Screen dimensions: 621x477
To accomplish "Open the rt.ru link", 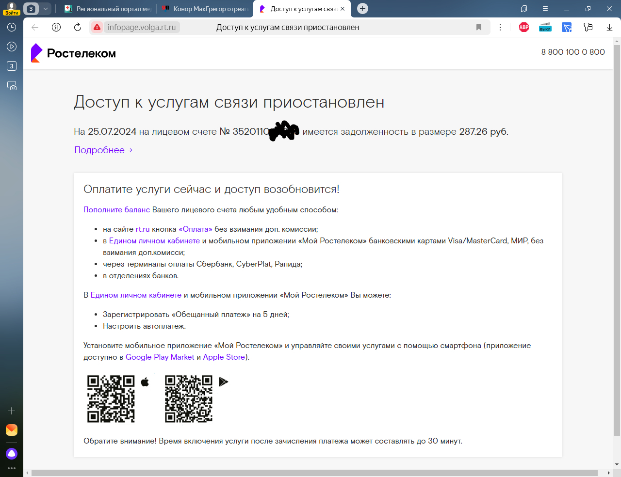I will coord(143,229).
